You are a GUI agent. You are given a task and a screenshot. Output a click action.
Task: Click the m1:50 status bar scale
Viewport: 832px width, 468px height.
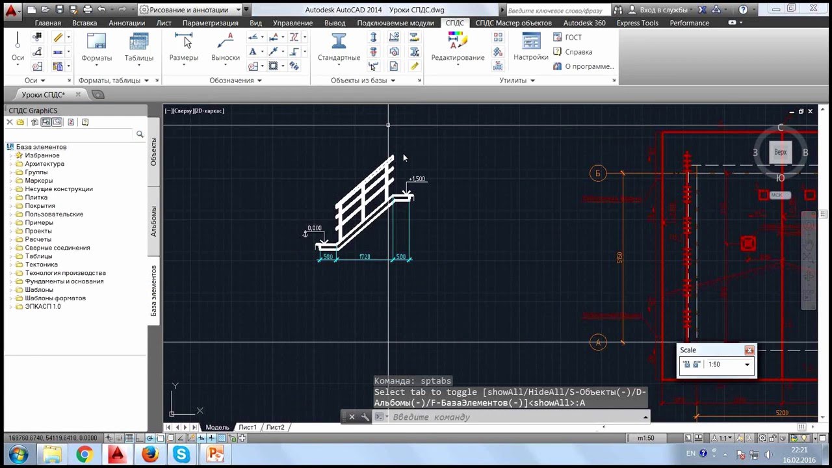pyautogui.click(x=645, y=438)
